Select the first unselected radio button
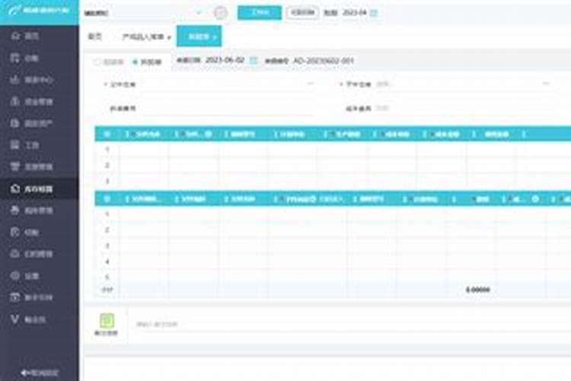Screen dimensions: 571x381 97,61
